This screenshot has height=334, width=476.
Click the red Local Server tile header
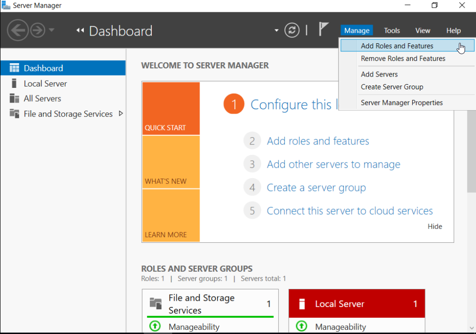(x=357, y=303)
